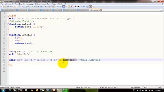Open the ? help menu
Screen dimensions: 164x92
[x=65, y=4]
